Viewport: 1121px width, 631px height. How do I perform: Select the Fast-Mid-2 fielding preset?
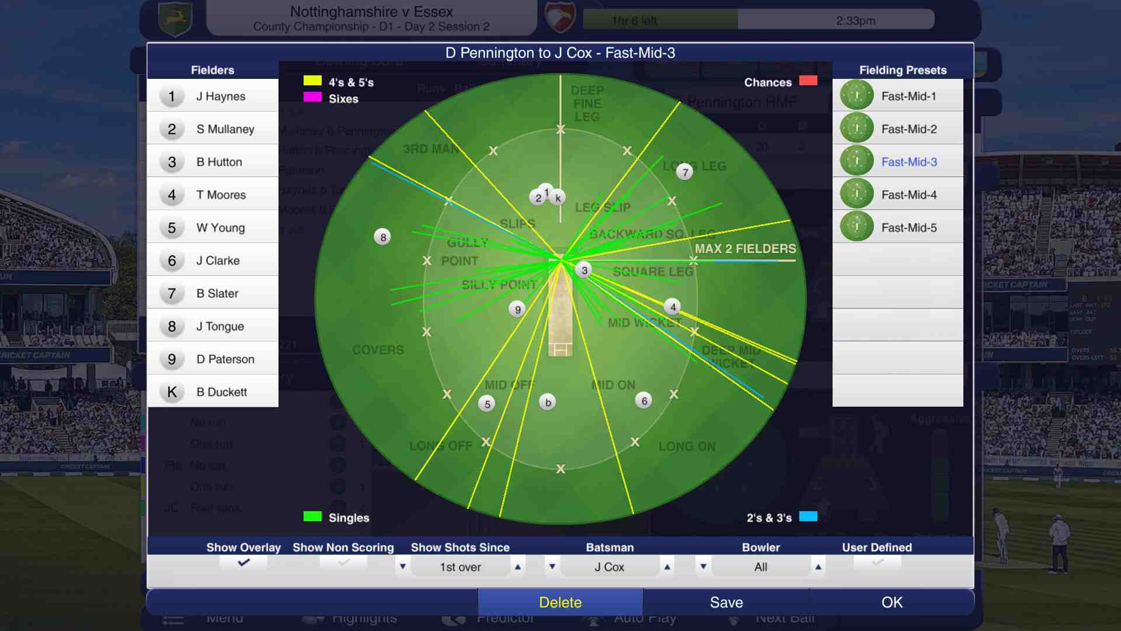point(908,129)
